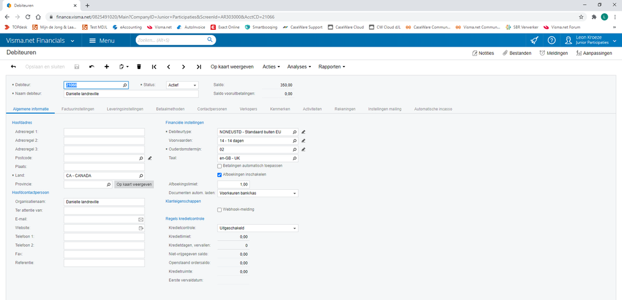Click the undo arrow icon in toolbar
The width and height of the screenshot is (622, 300).
coord(92,67)
